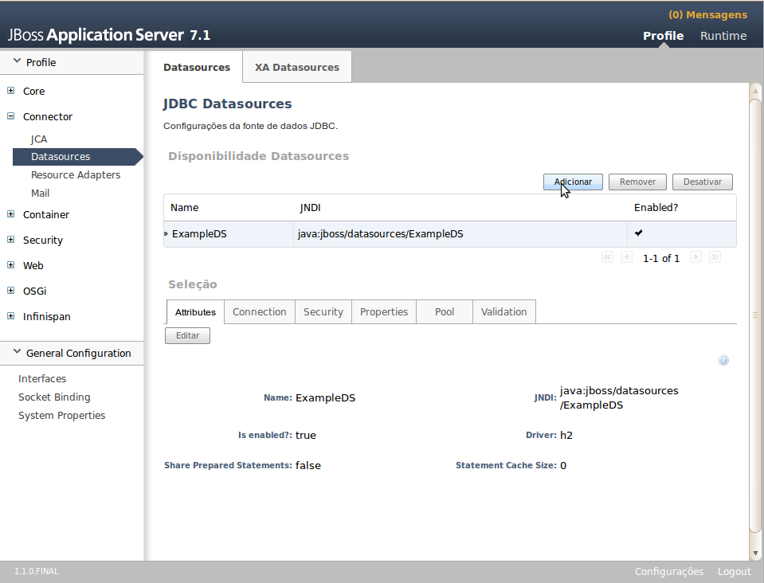The image size is (764, 583).
Task: Switch to the XA Datasources tab
Action: click(296, 67)
